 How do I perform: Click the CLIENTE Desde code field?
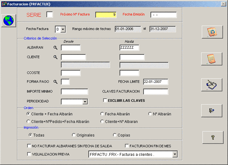pyautogui.click(x=73, y=57)
